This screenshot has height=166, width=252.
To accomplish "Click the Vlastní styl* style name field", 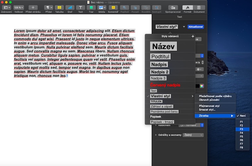I will 167,27.
